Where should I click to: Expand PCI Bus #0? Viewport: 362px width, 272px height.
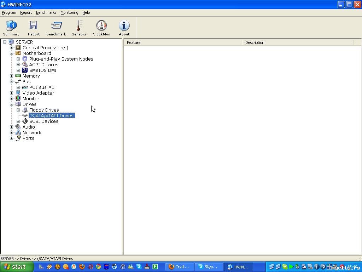pos(18,87)
